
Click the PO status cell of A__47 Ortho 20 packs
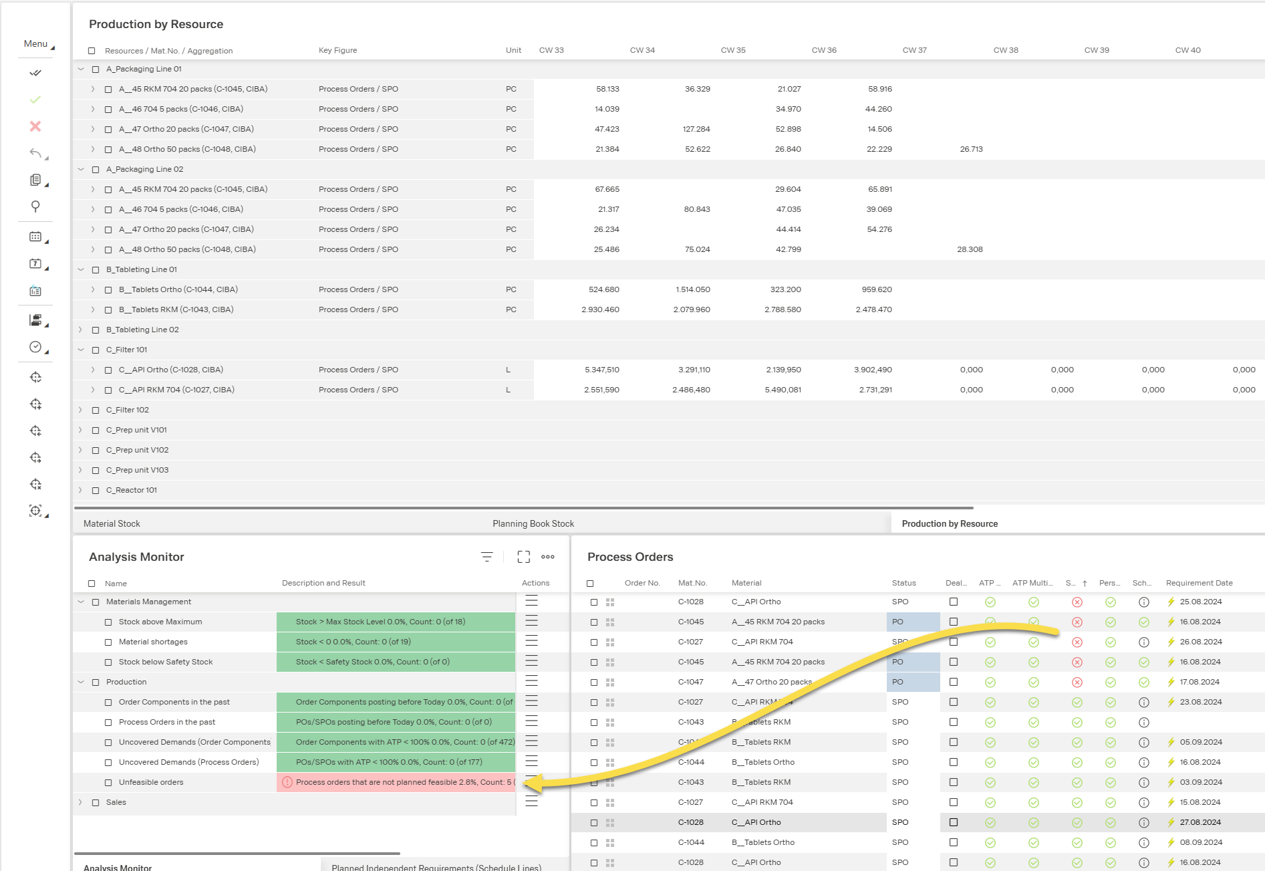913,682
